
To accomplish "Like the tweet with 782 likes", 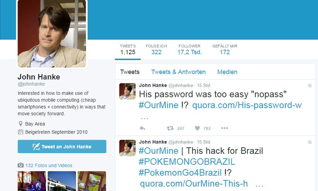I will tap(197, 128).
